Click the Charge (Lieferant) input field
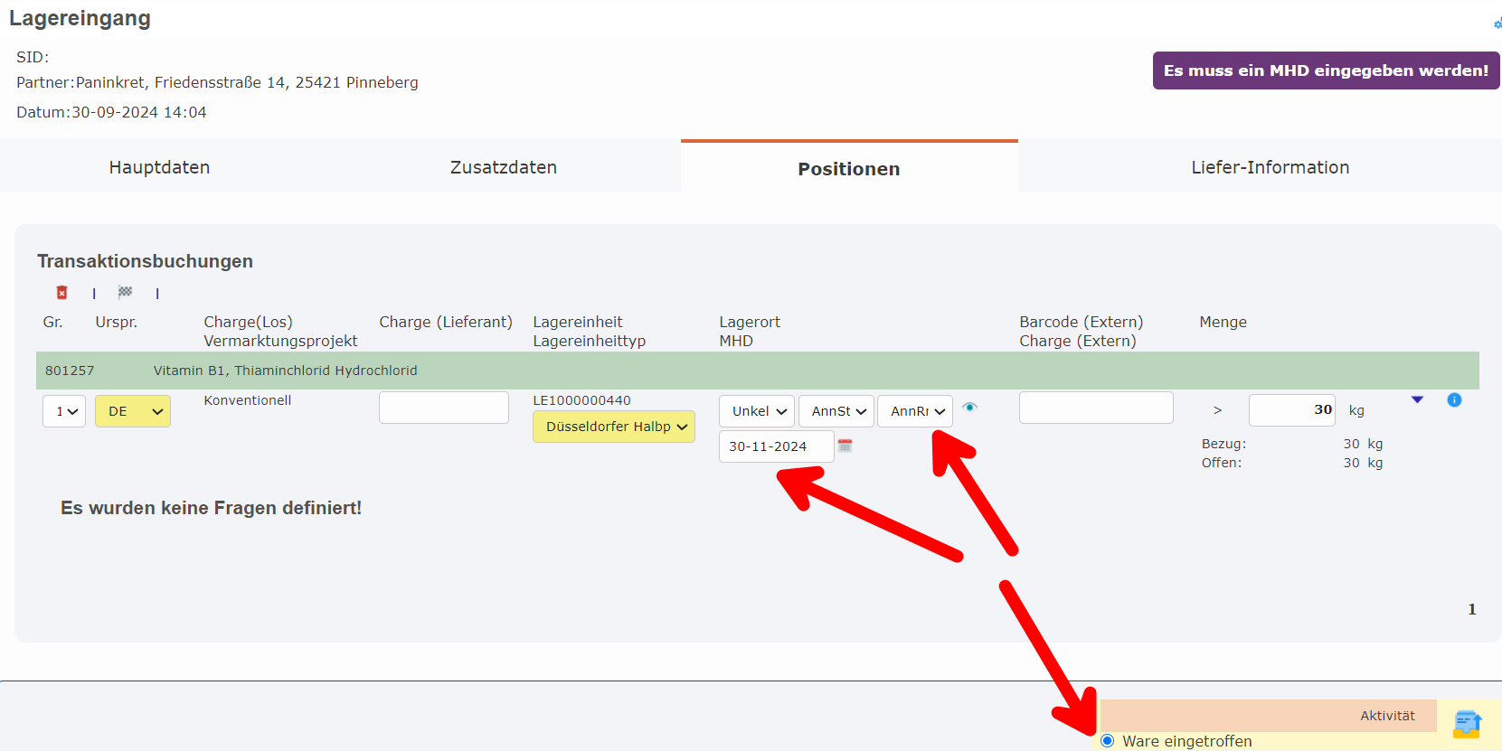1502x751 pixels. [x=444, y=408]
